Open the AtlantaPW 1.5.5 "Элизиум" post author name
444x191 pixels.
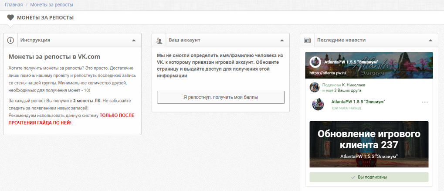[x=358, y=102]
